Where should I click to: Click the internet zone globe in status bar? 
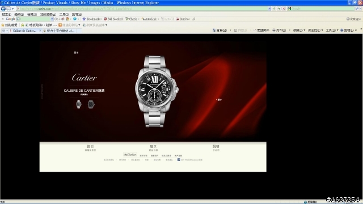[x=305, y=202]
